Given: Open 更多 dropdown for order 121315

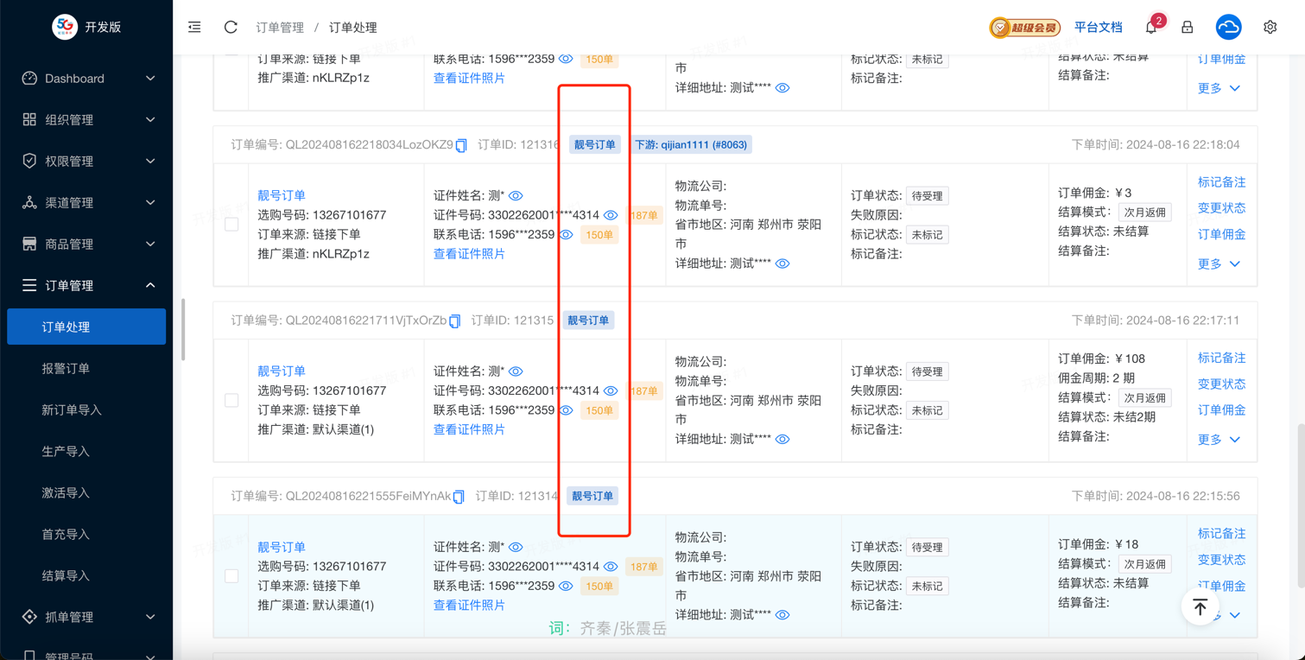Looking at the screenshot, I should point(1219,440).
